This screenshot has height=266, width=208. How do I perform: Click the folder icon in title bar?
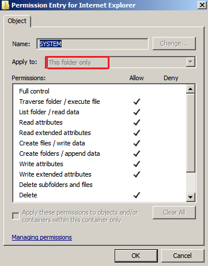[x=5, y=5]
